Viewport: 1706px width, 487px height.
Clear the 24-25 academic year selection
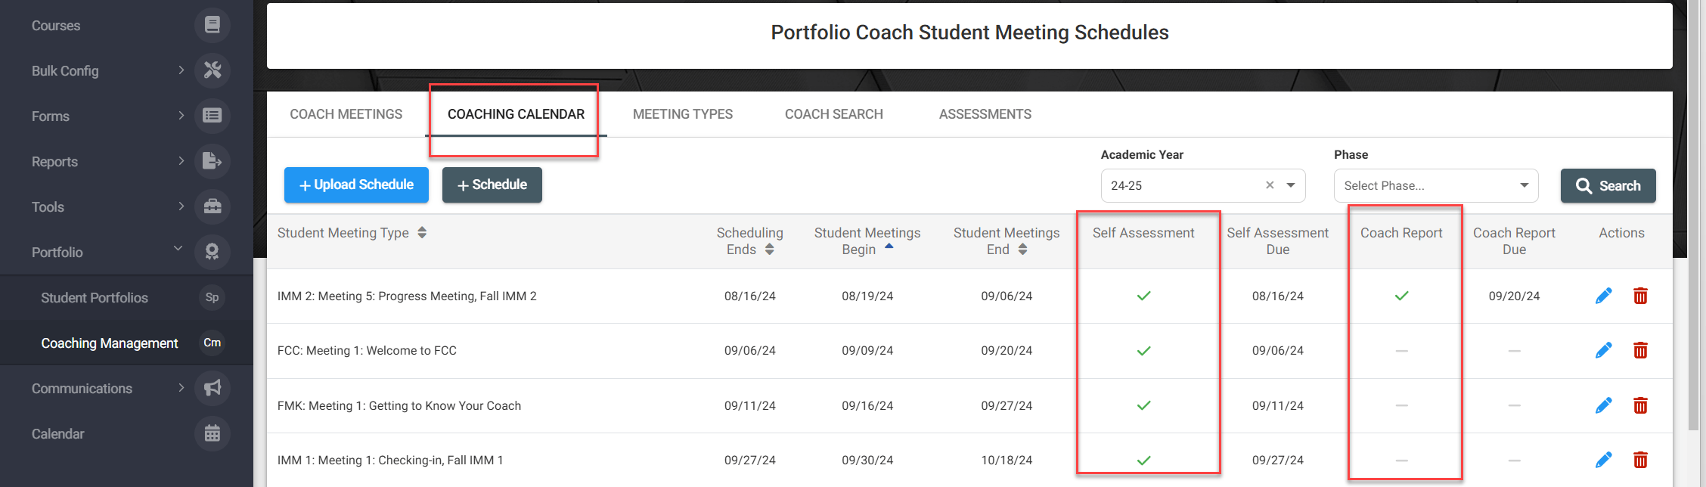point(1270,185)
